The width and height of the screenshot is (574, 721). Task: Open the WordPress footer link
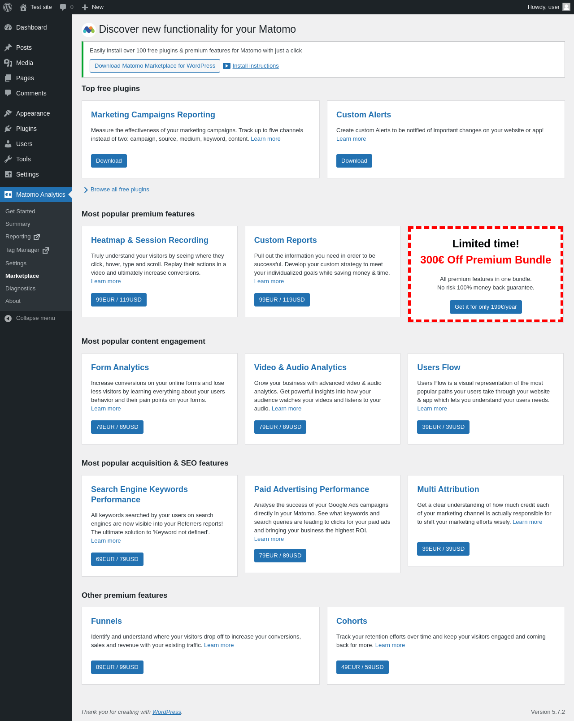[167, 712]
